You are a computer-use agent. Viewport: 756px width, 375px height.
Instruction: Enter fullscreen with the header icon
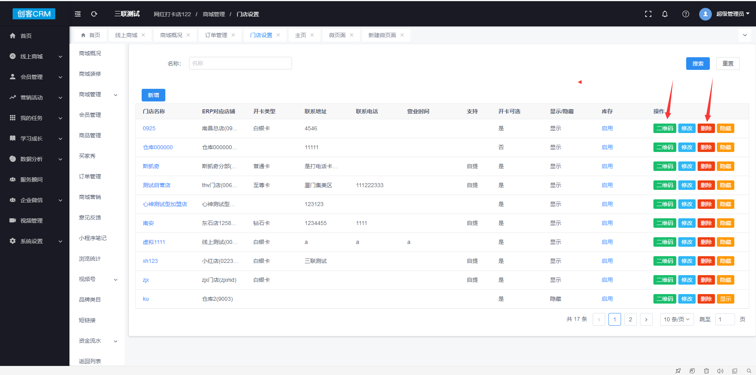pyautogui.click(x=648, y=14)
